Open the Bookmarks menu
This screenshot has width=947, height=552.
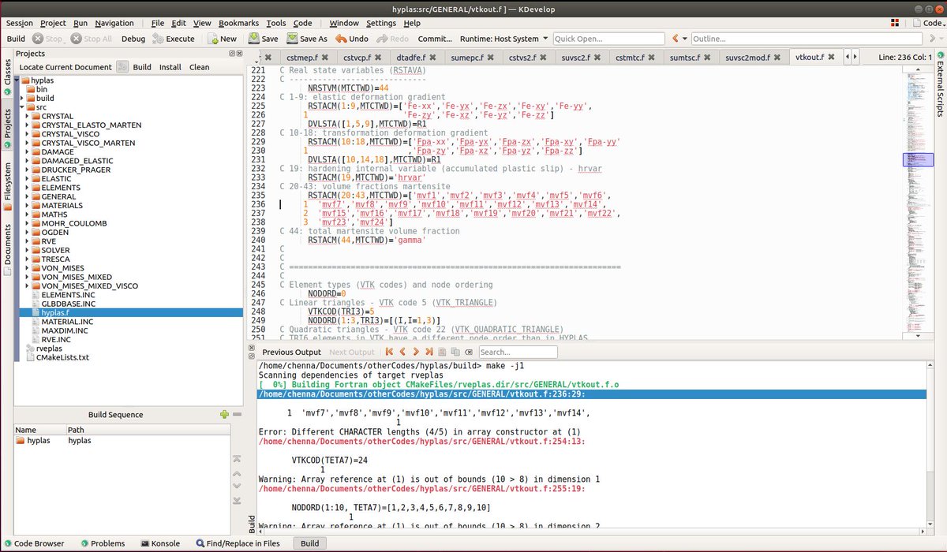[x=238, y=23]
